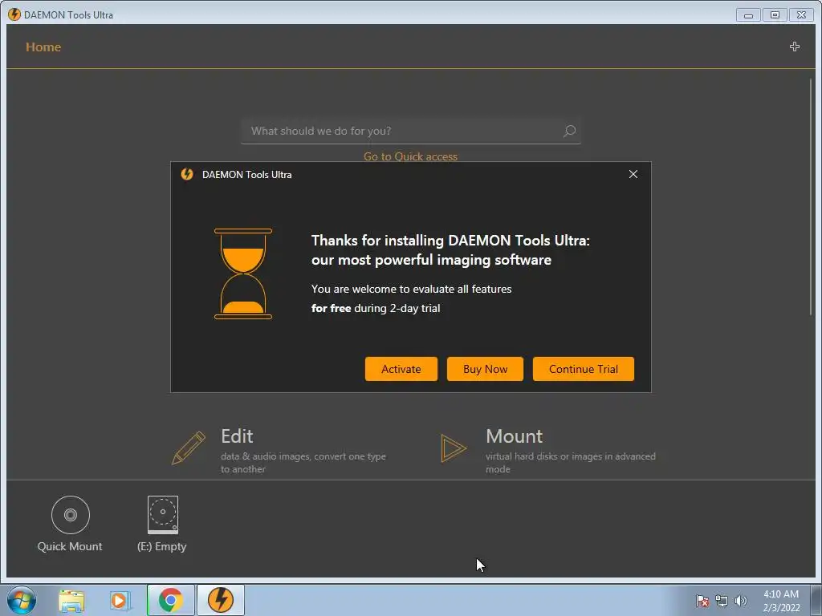Open the Home tab
The width and height of the screenshot is (822, 616).
43,47
